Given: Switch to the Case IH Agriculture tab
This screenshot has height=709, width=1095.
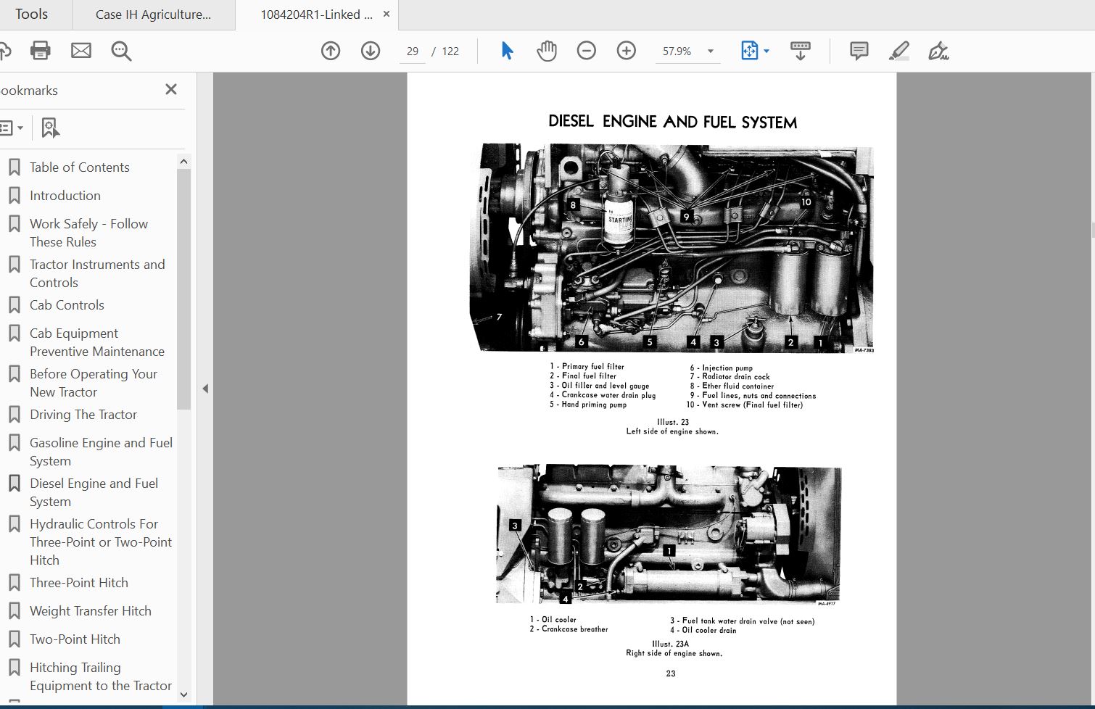Looking at the screenshot, I should (x=153, y=14).
